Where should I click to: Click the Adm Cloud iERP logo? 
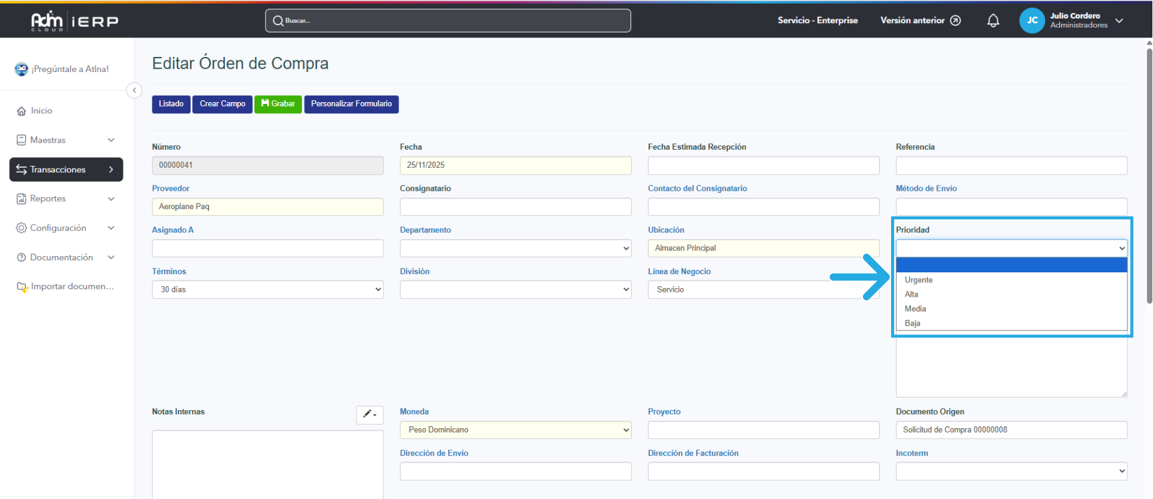click(x=75, y=21)
